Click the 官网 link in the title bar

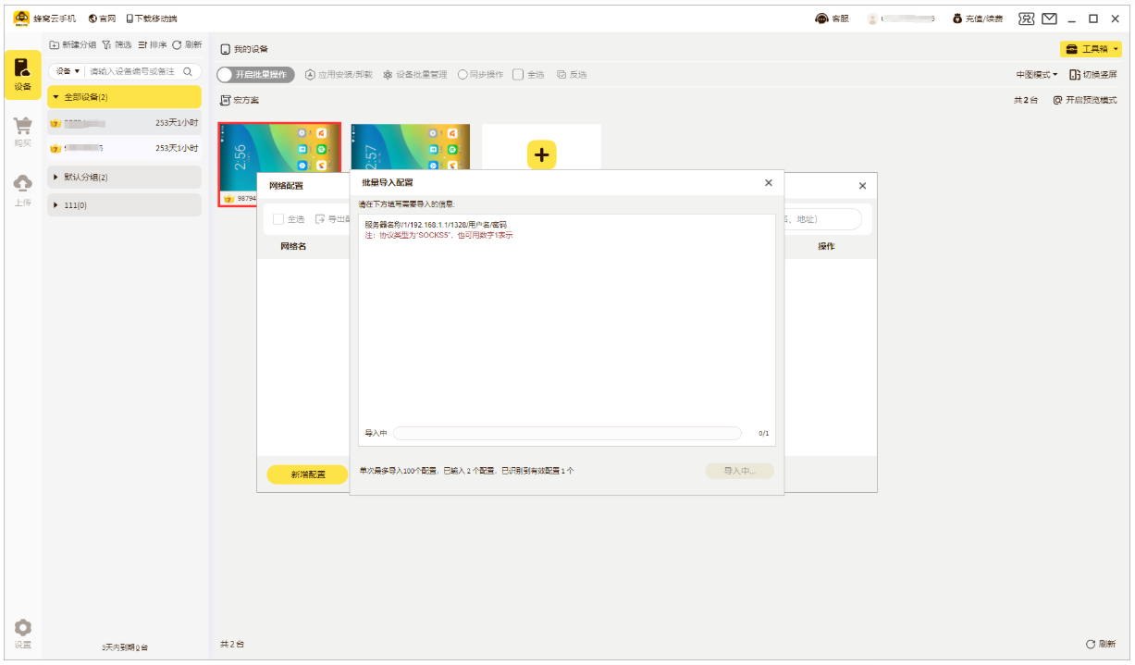pos(102,18)
